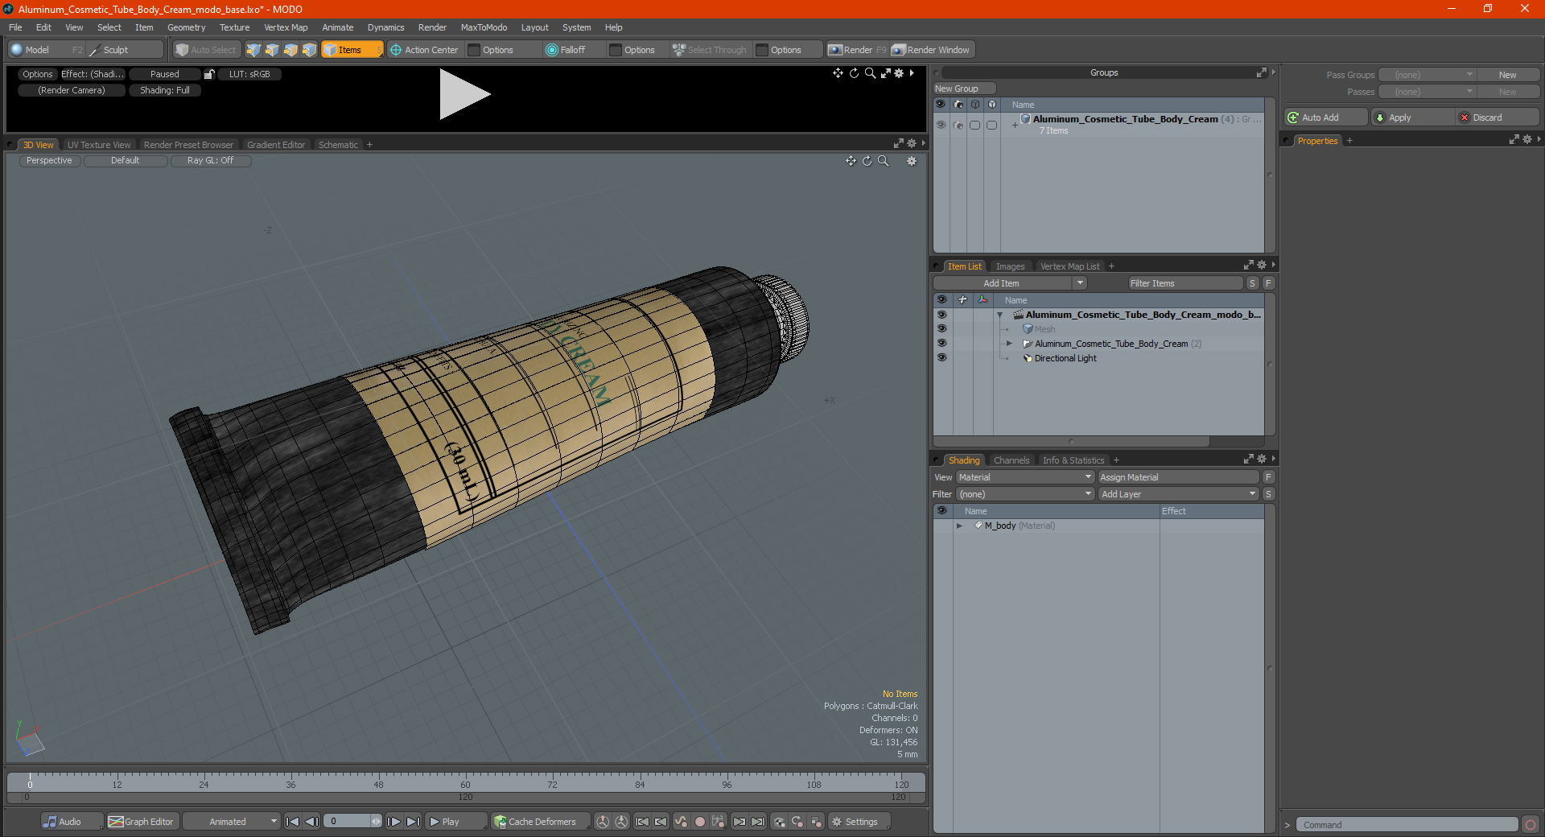Click Render F9 button
Screen dimensions: 1545x837
tap(857, 50)
